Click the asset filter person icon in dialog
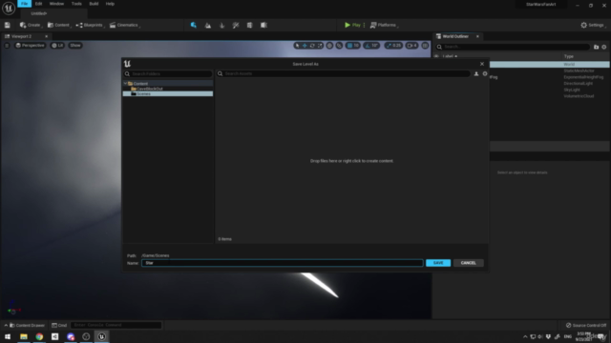The width and height of the screenshot is (611, 343). point(476,73)
